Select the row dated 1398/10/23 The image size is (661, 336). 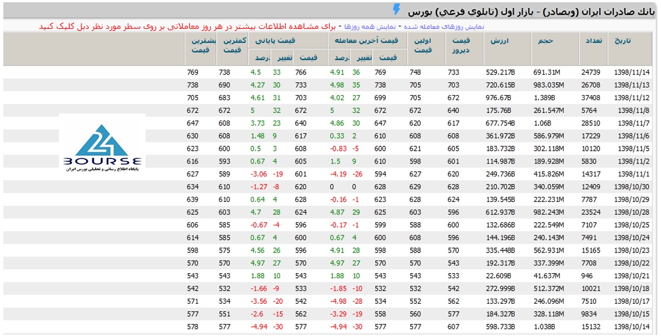coord(329,250)
